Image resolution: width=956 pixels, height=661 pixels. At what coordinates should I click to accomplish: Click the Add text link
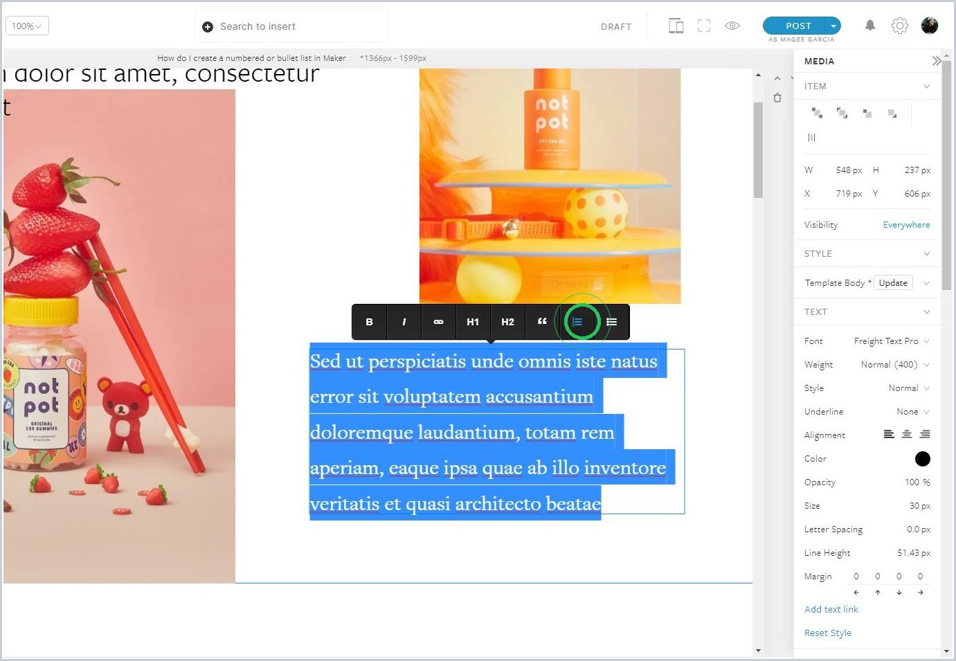831,610
